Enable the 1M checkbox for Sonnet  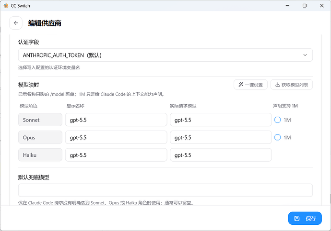click(277, 120)
